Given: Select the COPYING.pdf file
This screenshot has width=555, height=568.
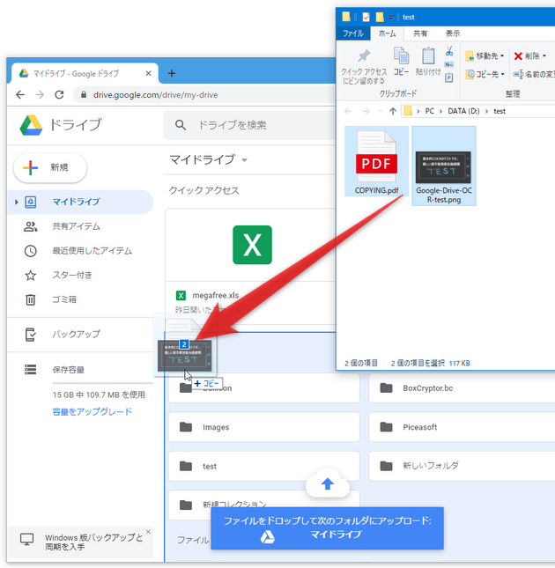Looking at the screenshot, I should (376, 161).
